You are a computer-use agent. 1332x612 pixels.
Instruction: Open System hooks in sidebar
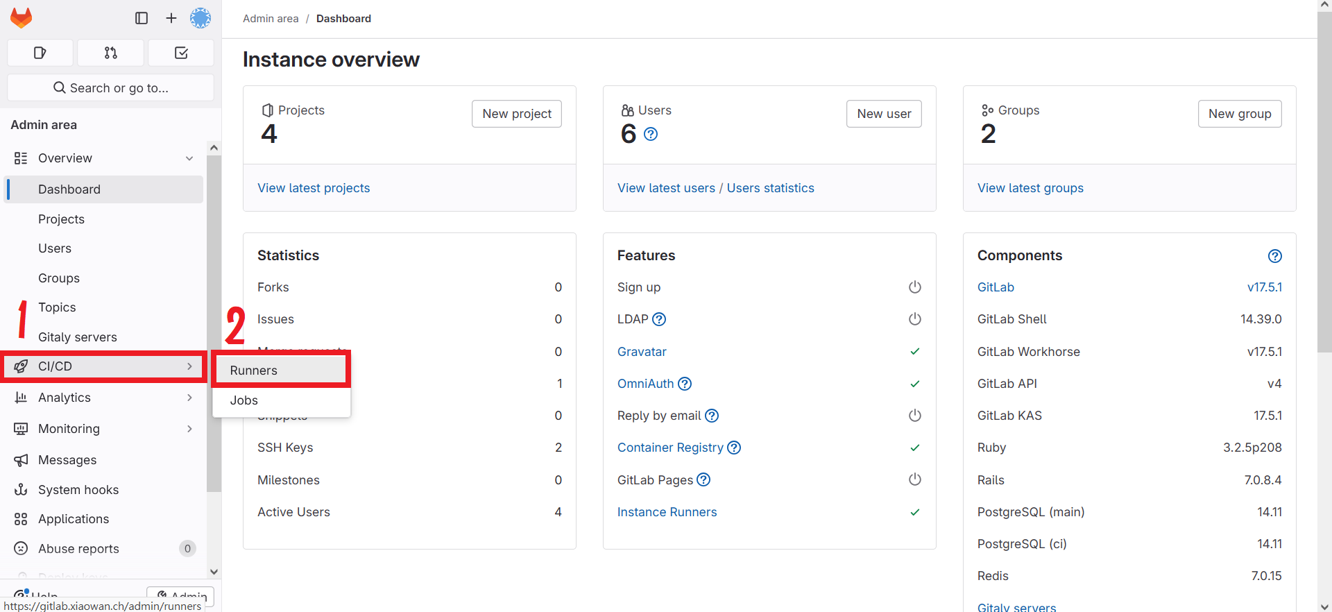pos(104,490)
